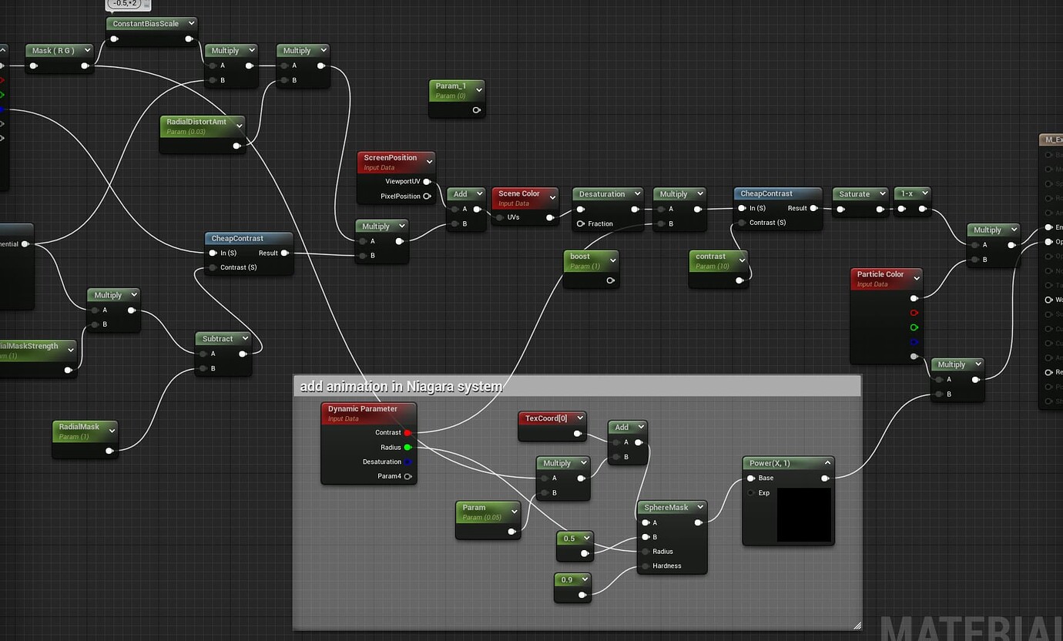Click the output pin of the Param_1 node

tap(476, 110)
